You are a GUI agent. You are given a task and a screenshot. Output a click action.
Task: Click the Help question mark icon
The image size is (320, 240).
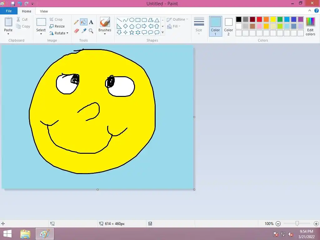point(316,11)
